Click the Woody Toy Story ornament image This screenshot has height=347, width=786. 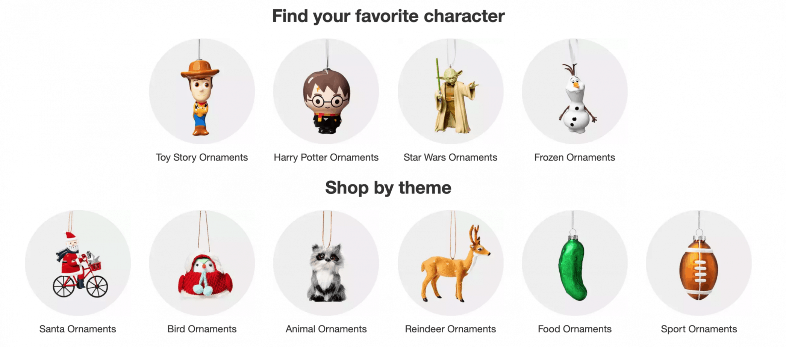(202, 91)
